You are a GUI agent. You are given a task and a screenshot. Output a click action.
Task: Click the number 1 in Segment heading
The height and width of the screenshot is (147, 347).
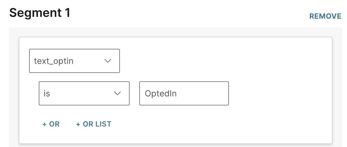coord(67,13)
